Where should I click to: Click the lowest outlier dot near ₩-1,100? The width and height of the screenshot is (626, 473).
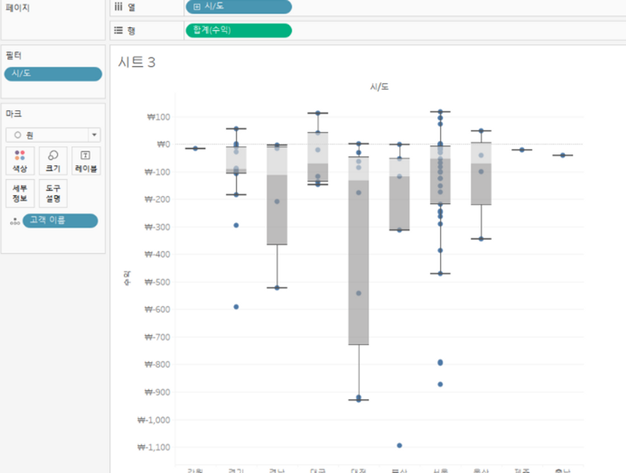tap(399, 445)
